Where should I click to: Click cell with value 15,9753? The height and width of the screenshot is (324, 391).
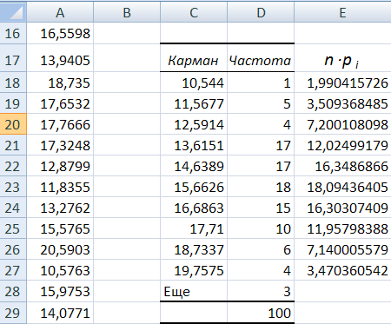(60, 291)
